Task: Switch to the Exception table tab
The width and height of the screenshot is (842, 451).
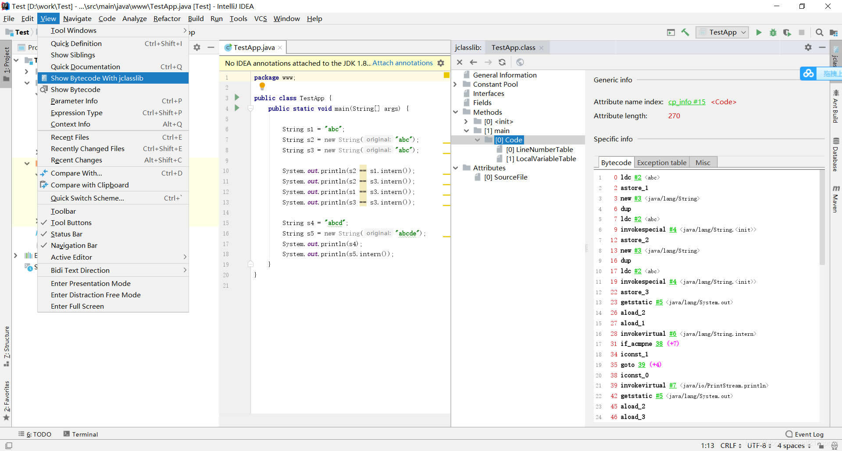Action: click(661, 162)
